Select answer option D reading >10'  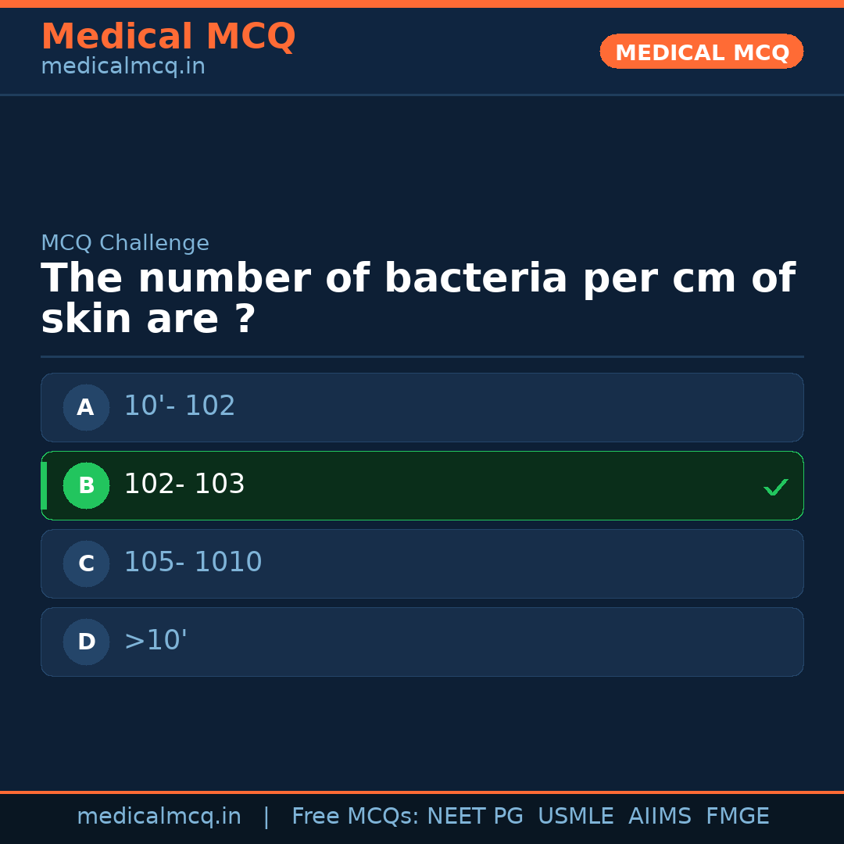422,642
